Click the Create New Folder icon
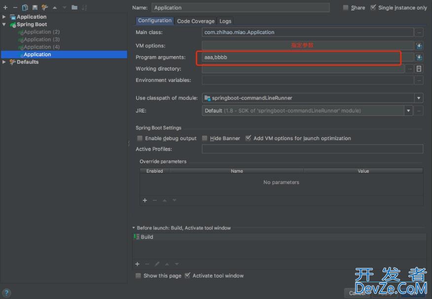 pyautogui.click(x=74, y=7)
